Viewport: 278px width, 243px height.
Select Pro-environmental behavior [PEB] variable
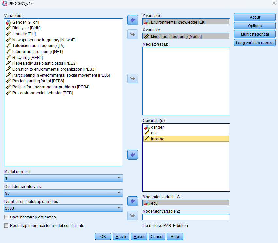[42, 93]
